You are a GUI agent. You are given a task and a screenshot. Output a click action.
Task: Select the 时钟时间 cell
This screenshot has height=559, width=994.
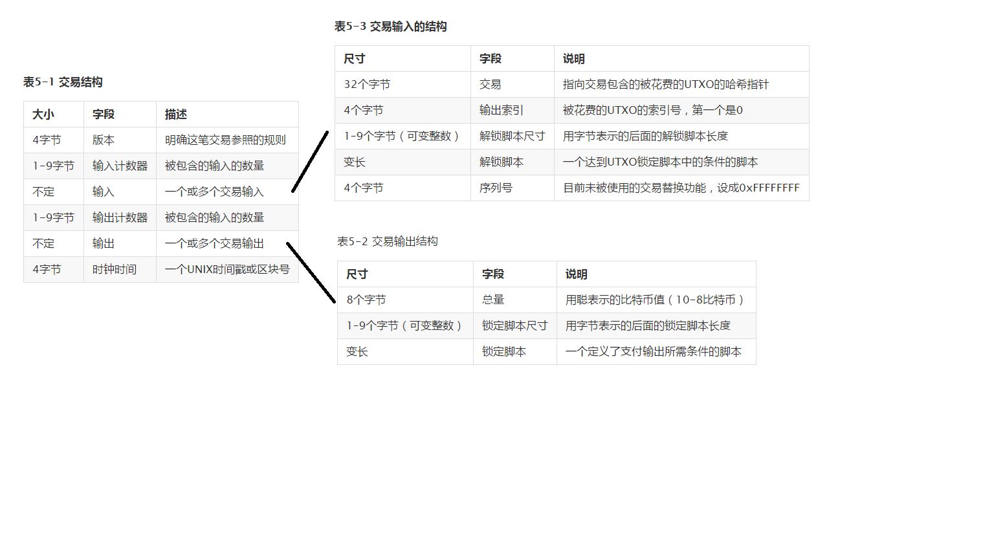point(120,270)
